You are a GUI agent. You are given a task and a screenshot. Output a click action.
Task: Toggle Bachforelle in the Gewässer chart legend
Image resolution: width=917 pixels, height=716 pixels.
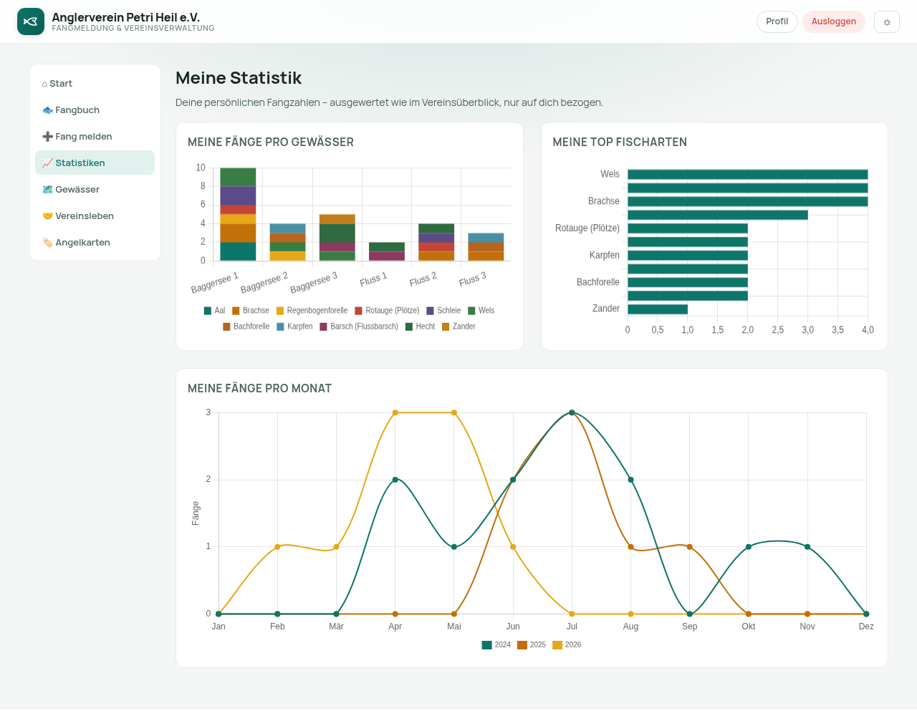point(246,326)
